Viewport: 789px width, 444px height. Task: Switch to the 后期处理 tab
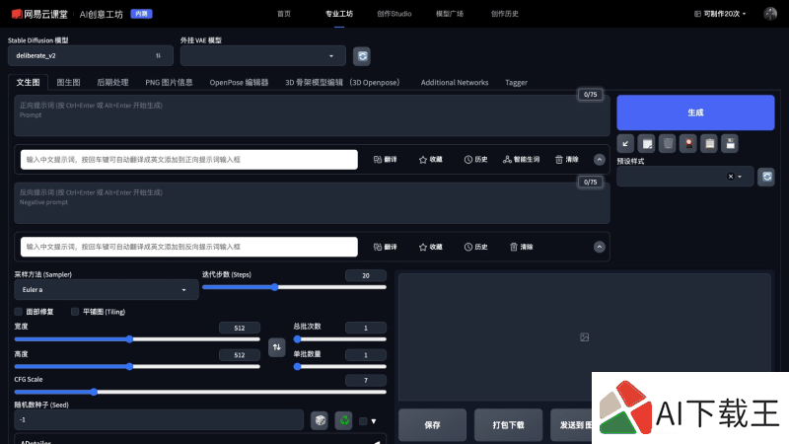point(112,83)
